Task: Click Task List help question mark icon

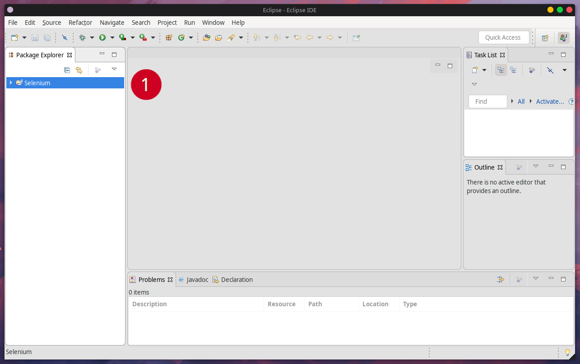Action: coord(571,101)
